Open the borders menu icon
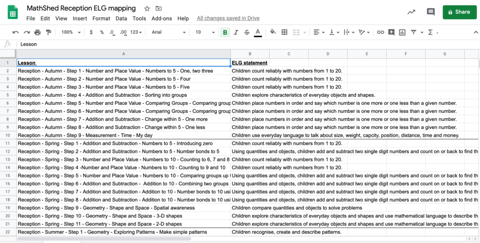 tap(285, 32)
